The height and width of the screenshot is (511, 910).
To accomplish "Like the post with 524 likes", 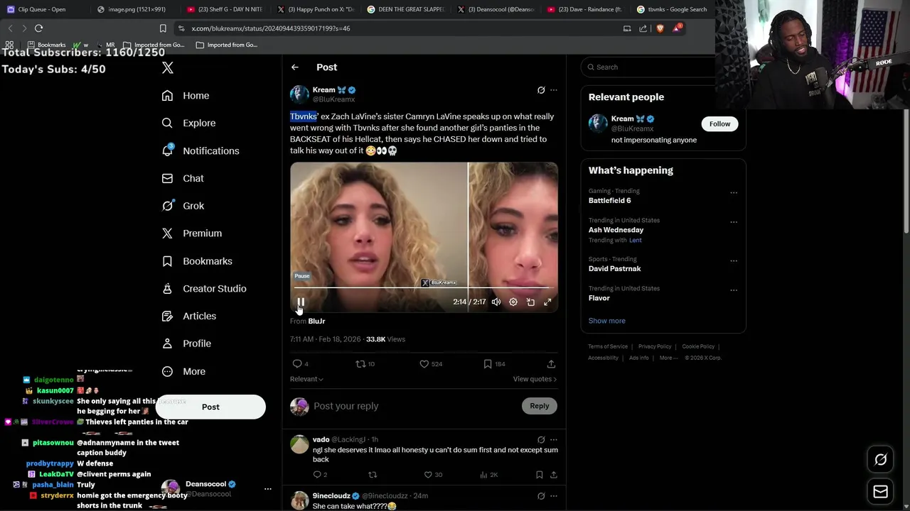I will pyautogui.click(x=431, y=364).
